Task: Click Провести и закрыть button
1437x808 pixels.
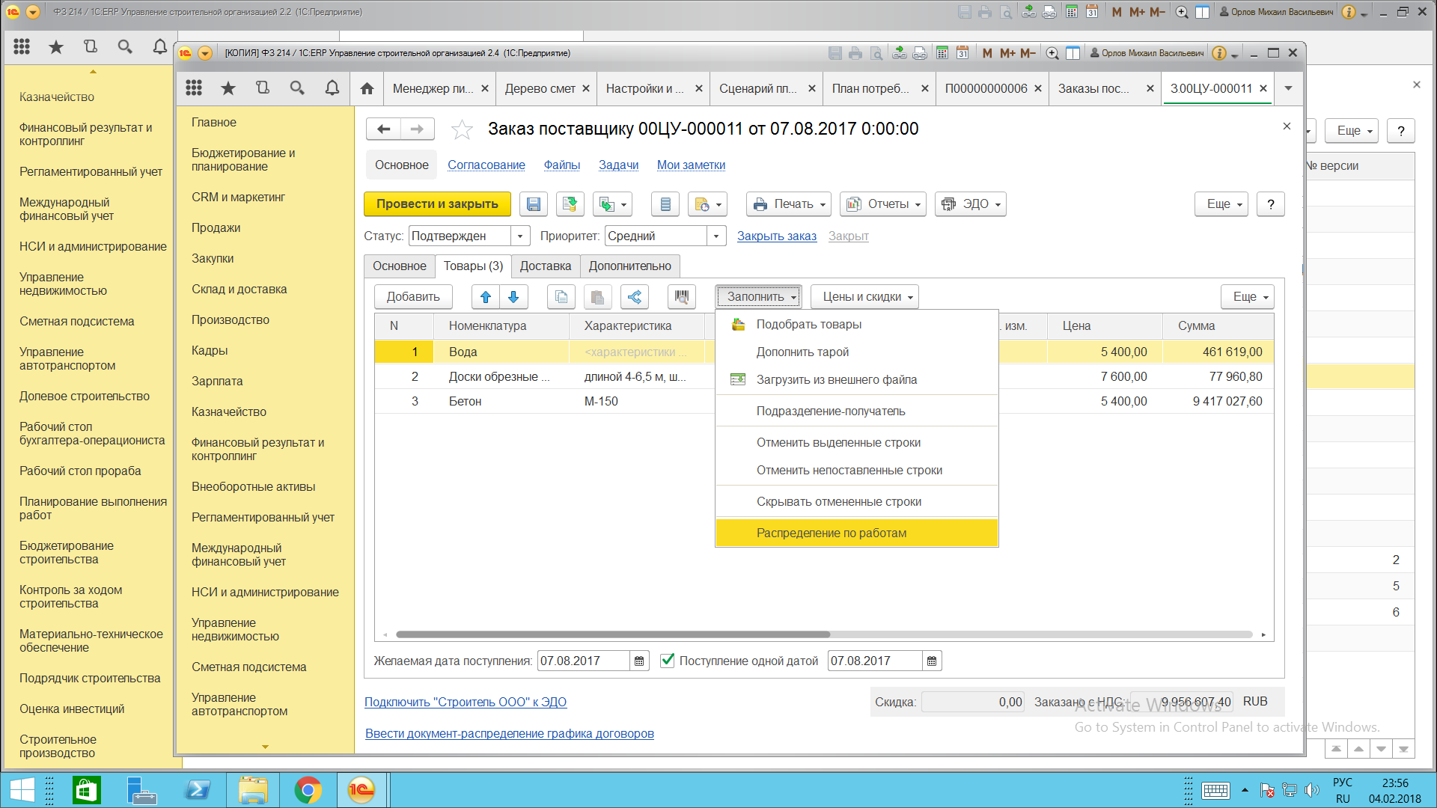Action: coord(437,204)
